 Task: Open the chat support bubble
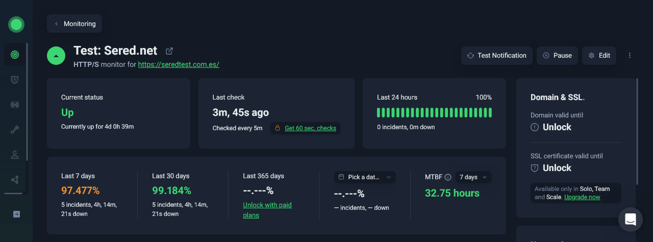point(631,220)
